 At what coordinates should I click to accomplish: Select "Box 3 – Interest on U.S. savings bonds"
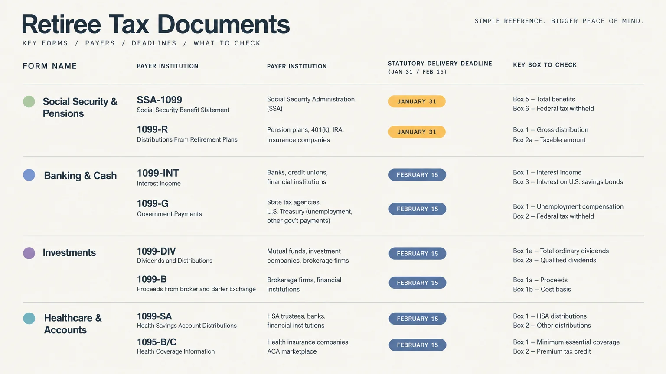(568, 182)
